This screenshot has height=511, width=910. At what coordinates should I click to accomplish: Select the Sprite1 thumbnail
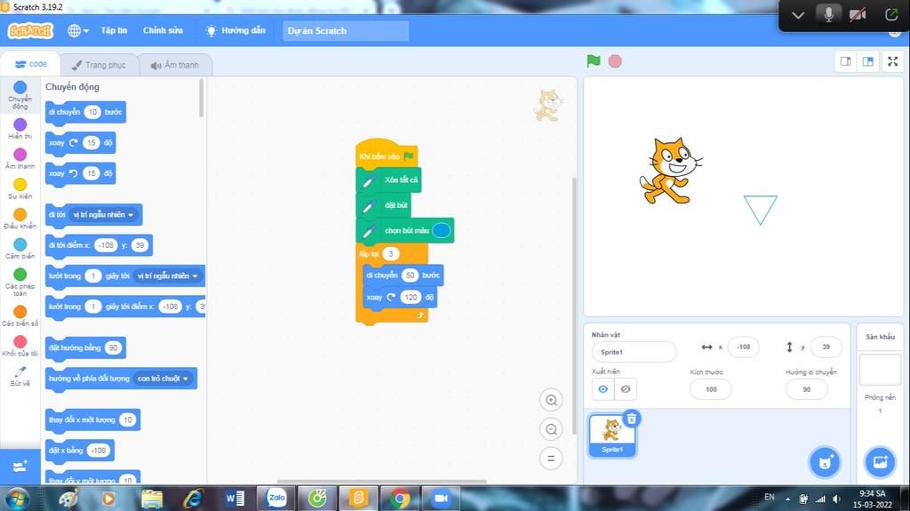point(611,435)
